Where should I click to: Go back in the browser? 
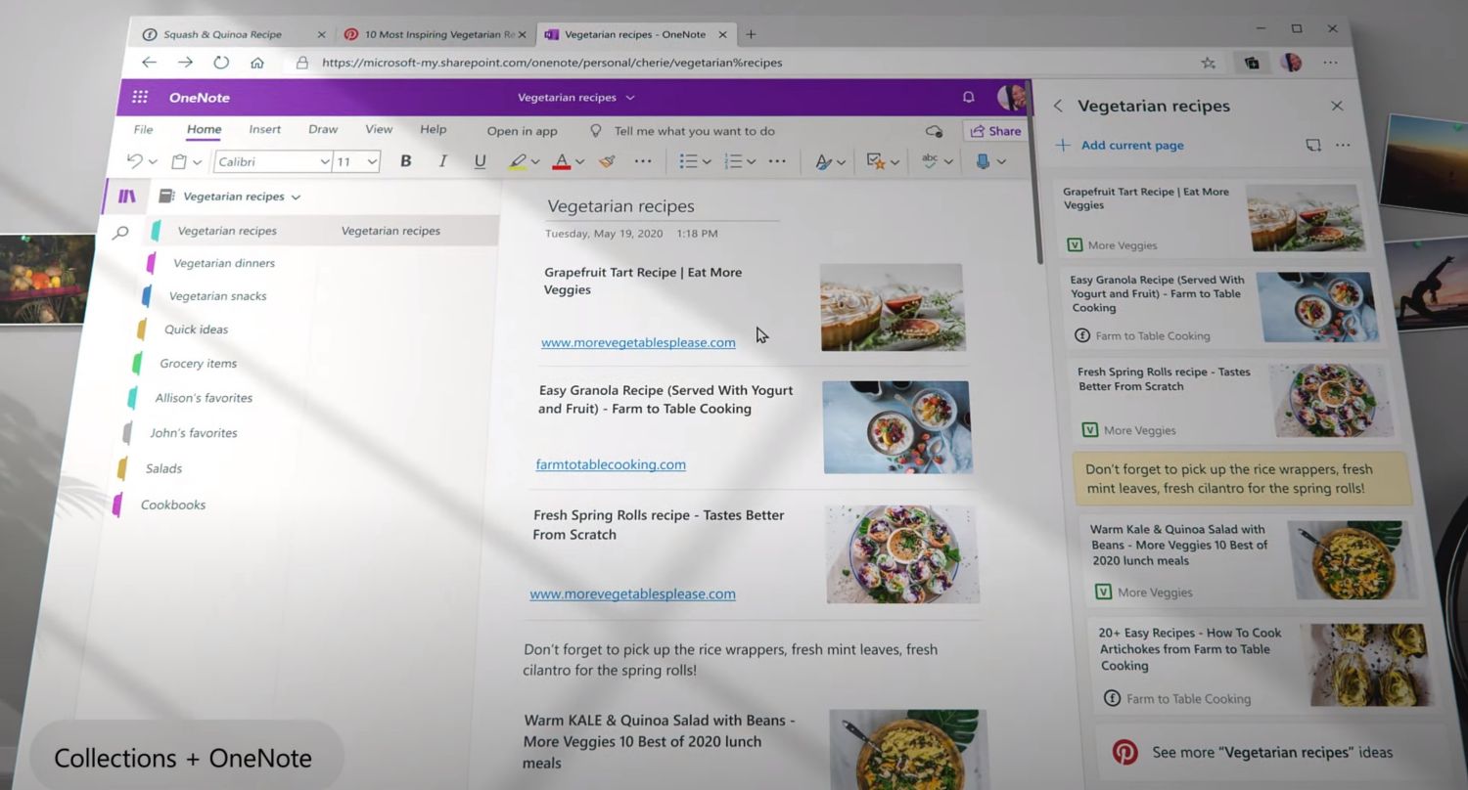tap(149, 63)
